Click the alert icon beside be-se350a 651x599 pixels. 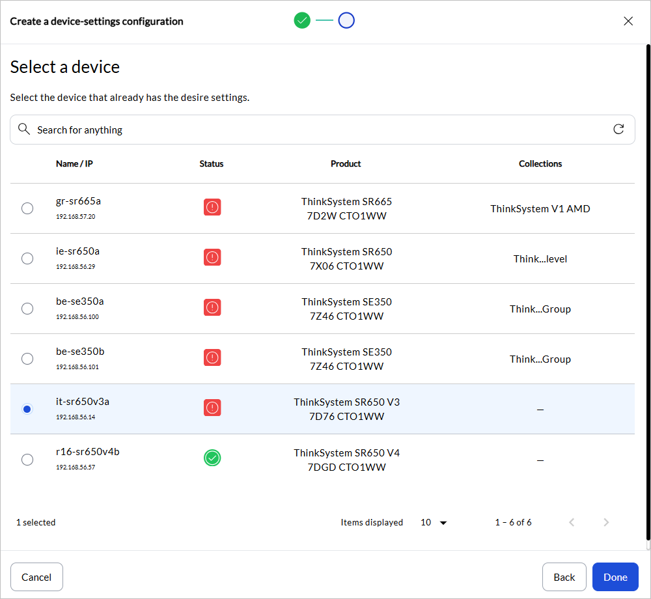click(x=212, y=307)
